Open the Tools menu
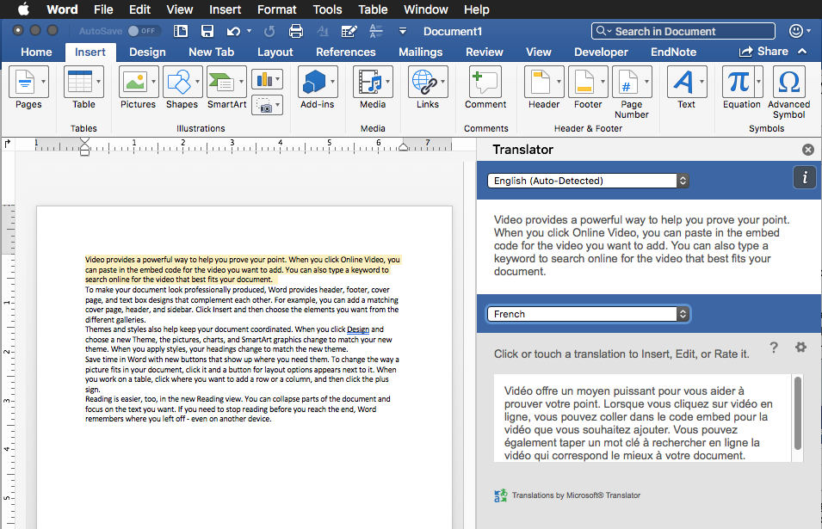 point(327,9)
